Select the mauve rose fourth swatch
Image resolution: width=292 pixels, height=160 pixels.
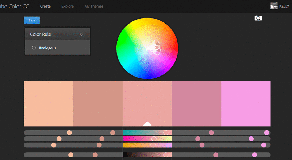click(x=196, y=104)
